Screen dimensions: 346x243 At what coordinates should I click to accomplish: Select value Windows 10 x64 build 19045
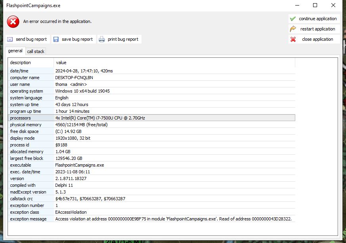click(82, 91)
